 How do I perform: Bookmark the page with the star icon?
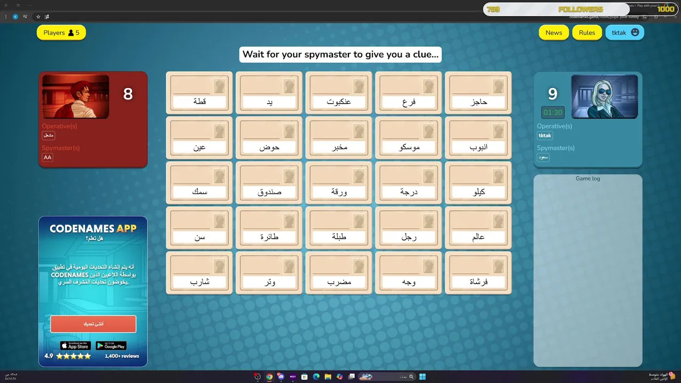[38, 16]
